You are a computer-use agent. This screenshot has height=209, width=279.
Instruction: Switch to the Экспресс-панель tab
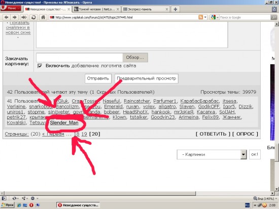[x=146, y=9]
